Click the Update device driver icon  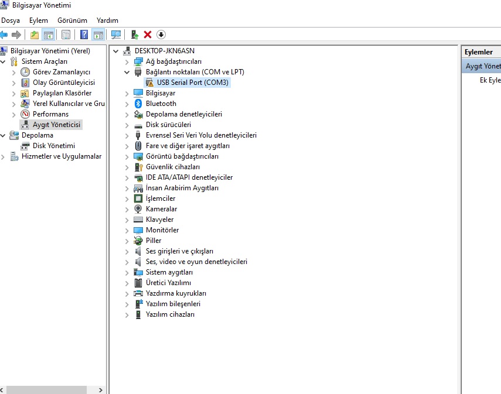pyautogui.click(x=135, y=35)
